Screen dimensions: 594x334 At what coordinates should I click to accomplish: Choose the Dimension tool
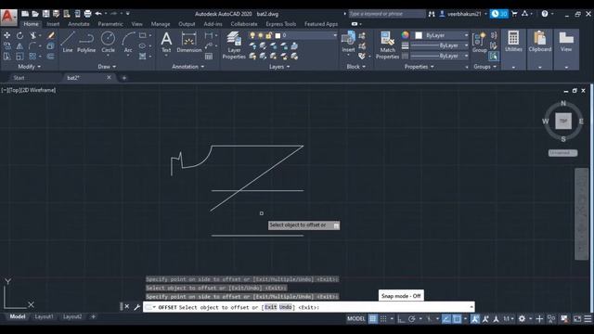(x=189, y=42)
